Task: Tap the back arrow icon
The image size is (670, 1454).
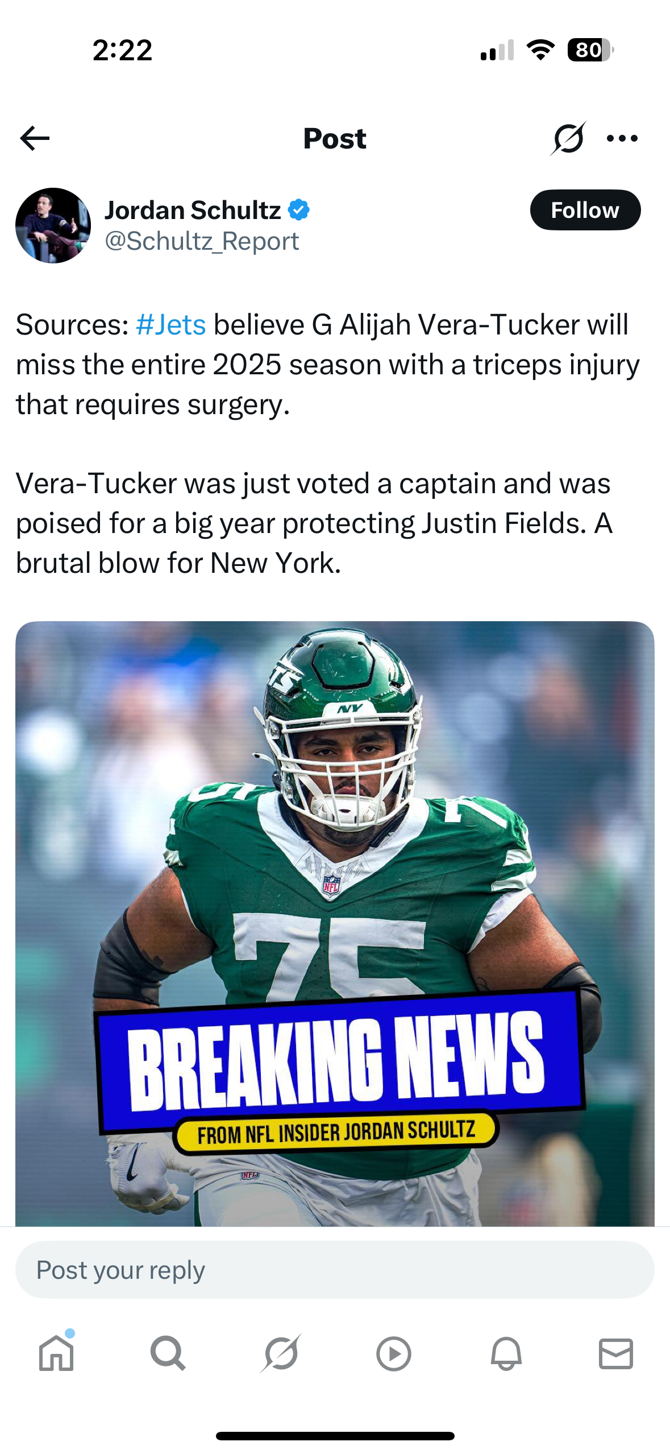Action: click(35, 138)
